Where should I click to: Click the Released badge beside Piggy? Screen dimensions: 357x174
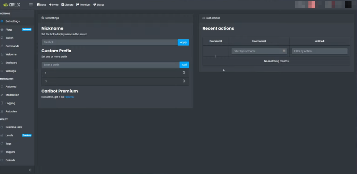pos(27,29)
